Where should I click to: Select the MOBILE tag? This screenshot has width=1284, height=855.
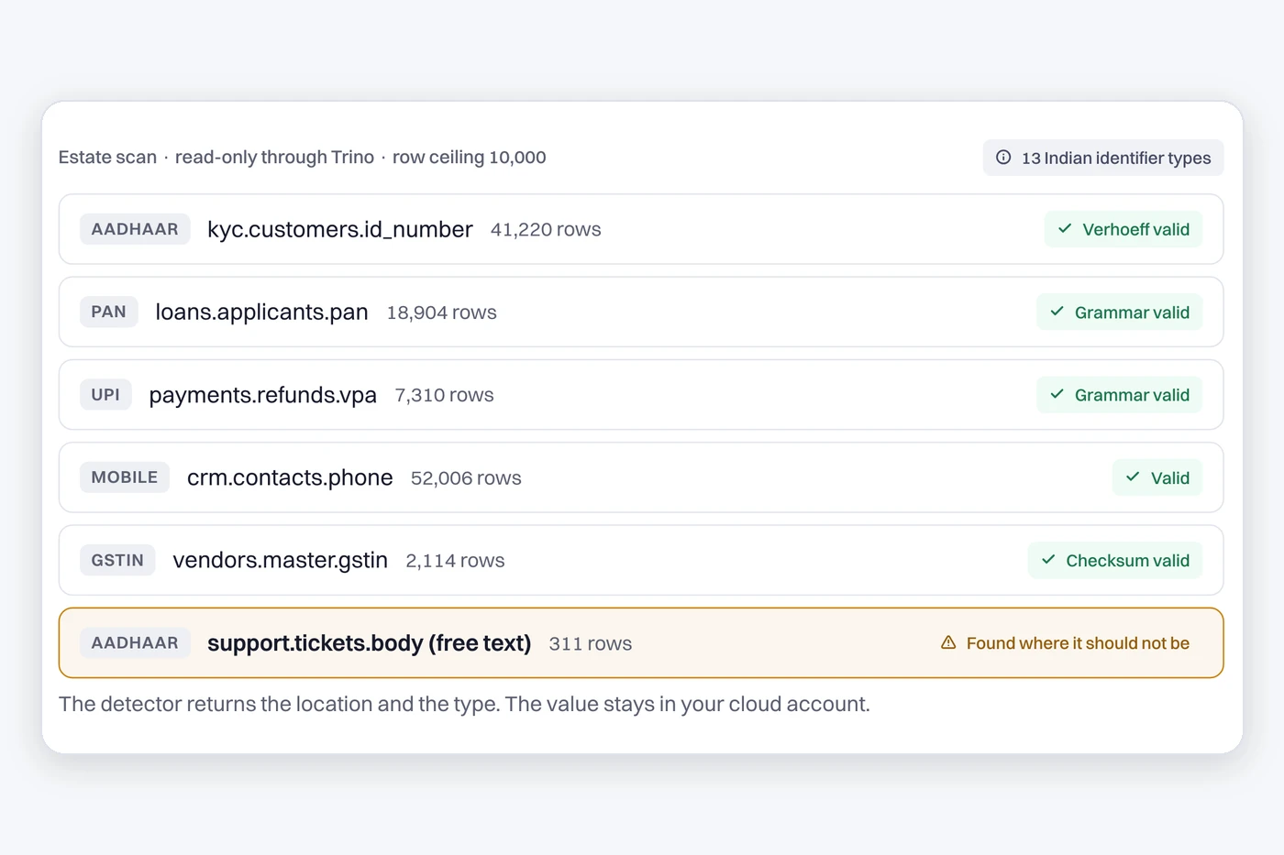pyautogui.click(x=125, y=477)
